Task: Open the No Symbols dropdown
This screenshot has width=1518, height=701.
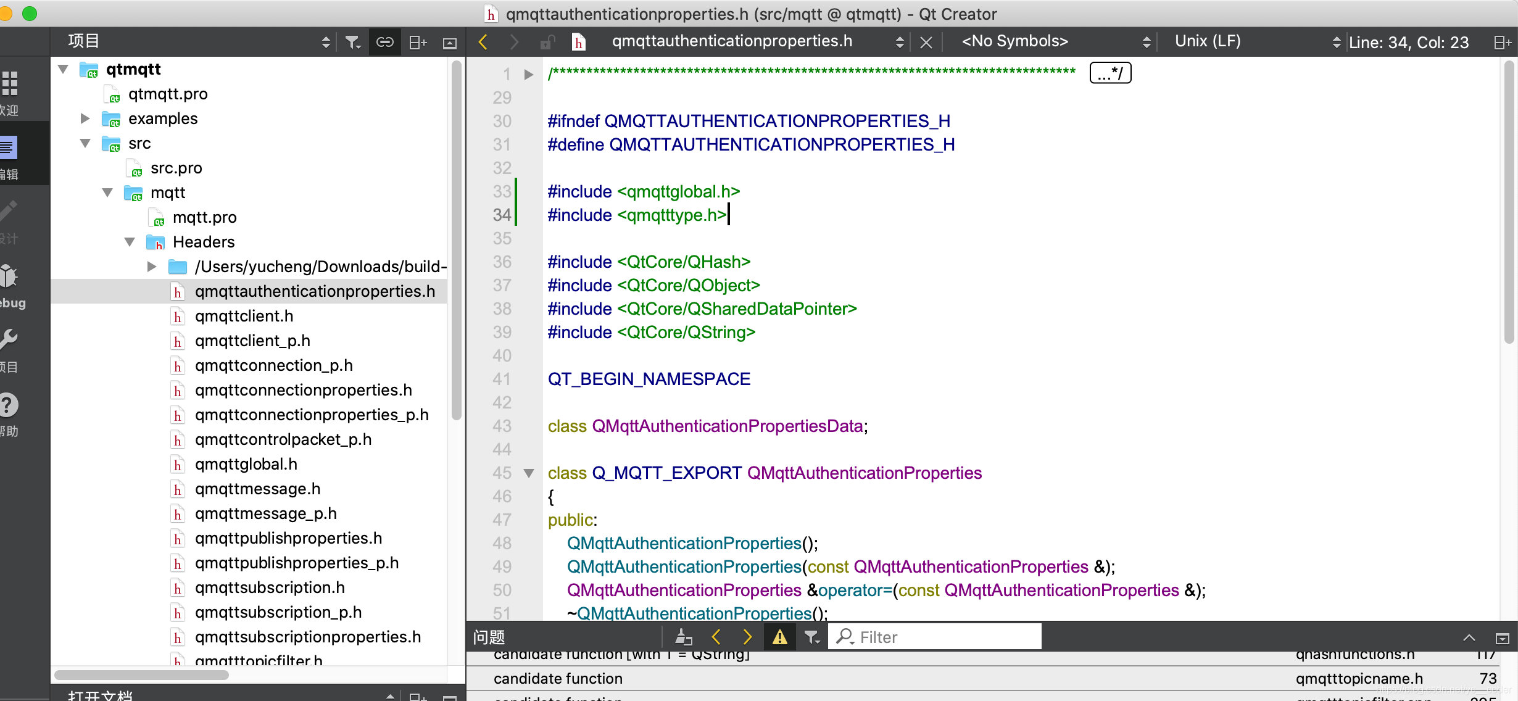Action: point(1055,41)
